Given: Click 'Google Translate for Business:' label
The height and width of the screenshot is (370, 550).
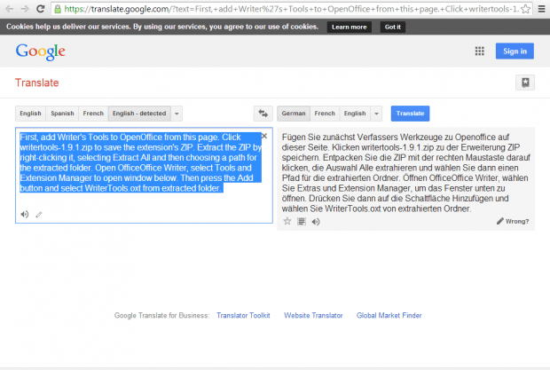Looking at the screenshot, I should [161, 315].
